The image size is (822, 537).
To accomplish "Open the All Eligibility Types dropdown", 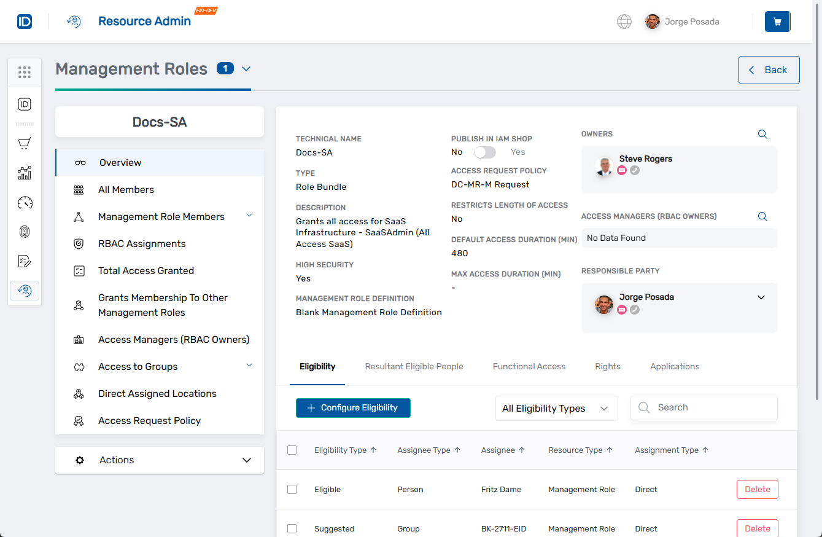I will pyautogui.click(x=556, y=408).
